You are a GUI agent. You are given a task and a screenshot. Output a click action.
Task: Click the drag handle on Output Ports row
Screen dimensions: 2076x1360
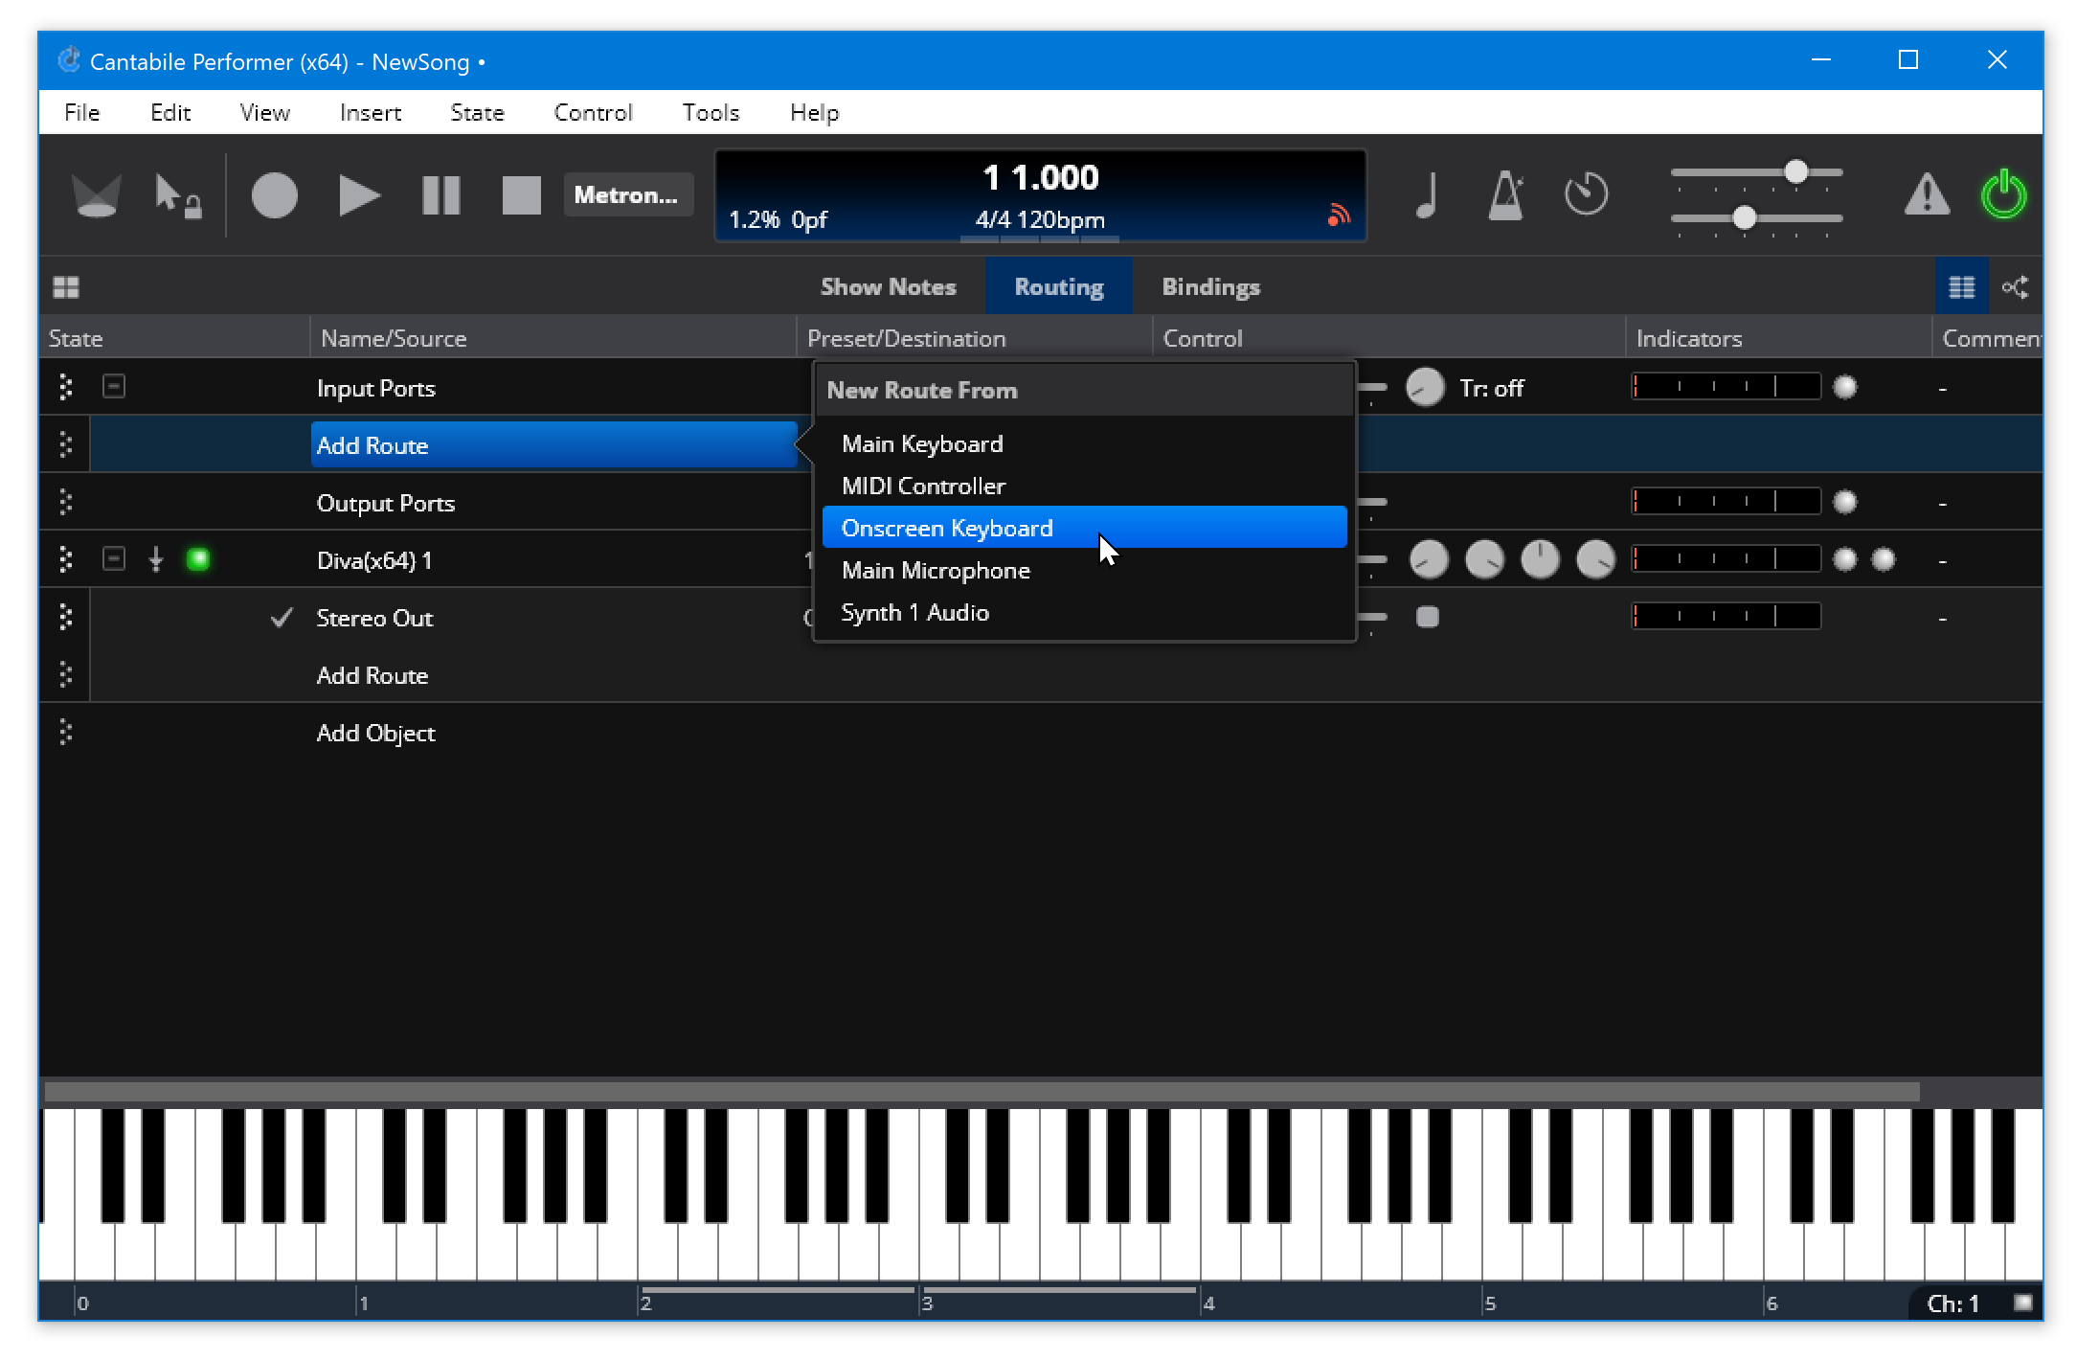click(65, 502)
